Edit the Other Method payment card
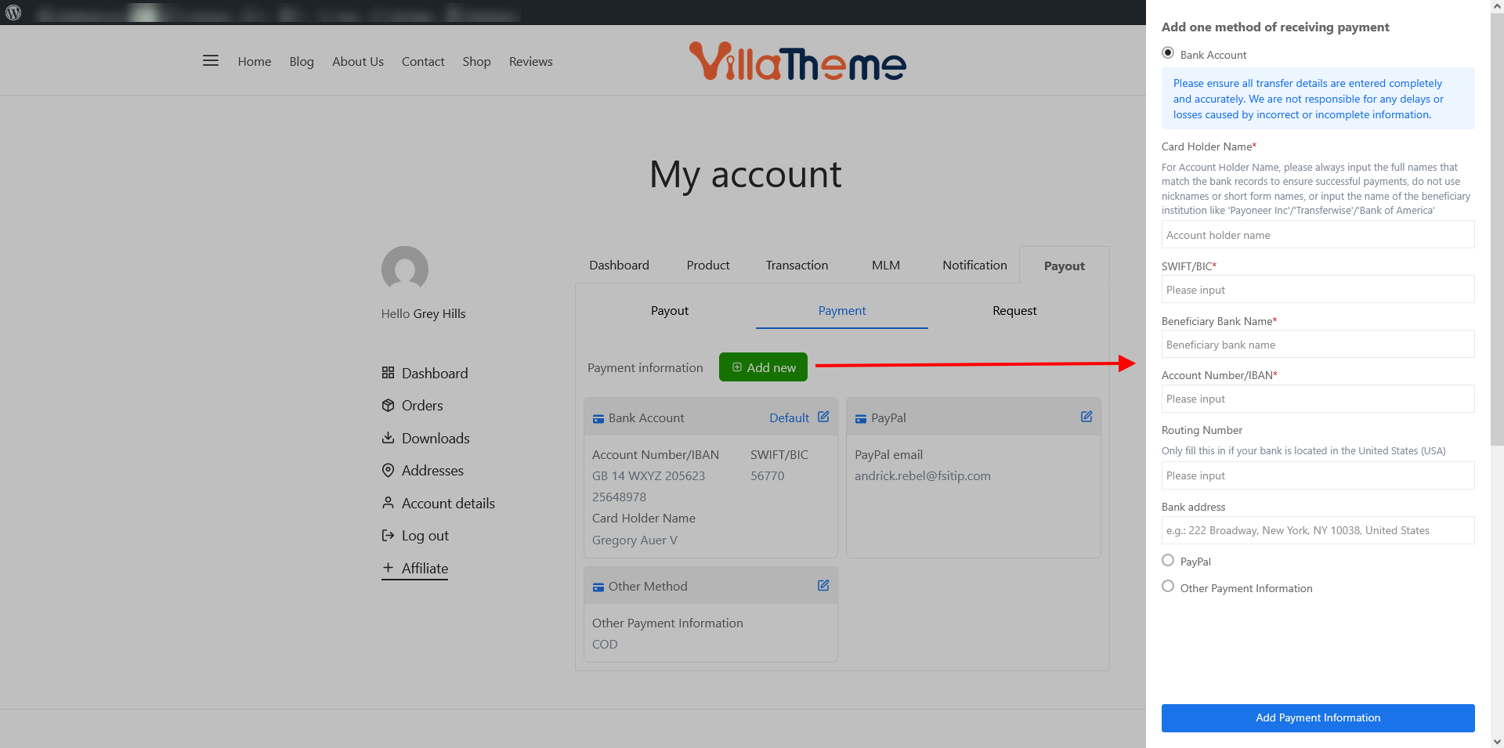 click(823, 585)
